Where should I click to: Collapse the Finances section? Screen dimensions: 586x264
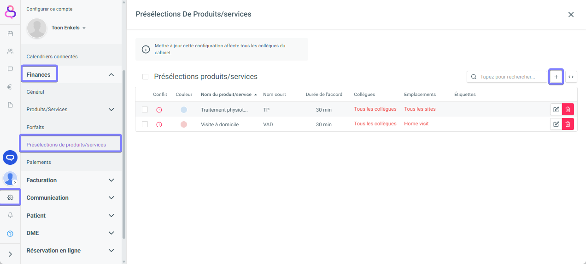point(111,74)
